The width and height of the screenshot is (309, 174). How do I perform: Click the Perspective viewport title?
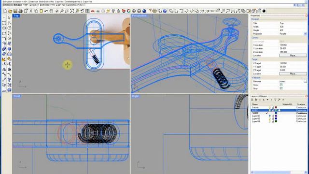click(x=139, y=15)
